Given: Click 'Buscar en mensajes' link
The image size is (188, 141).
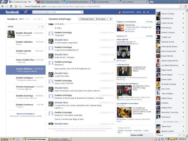Looking at the screenshot, I should coord(26,114).
